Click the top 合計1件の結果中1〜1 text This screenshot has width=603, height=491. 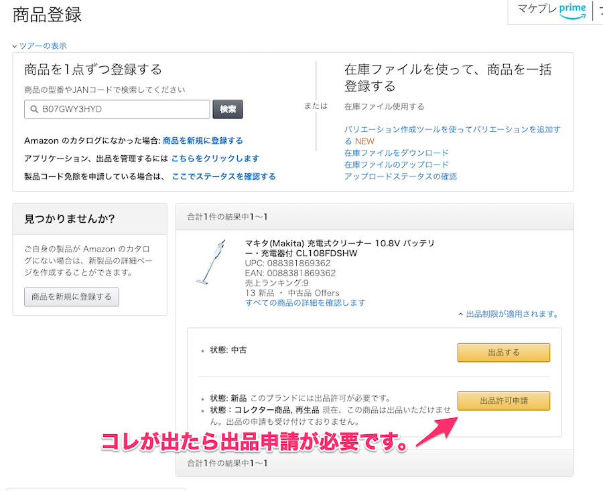(x=227, y=217)
